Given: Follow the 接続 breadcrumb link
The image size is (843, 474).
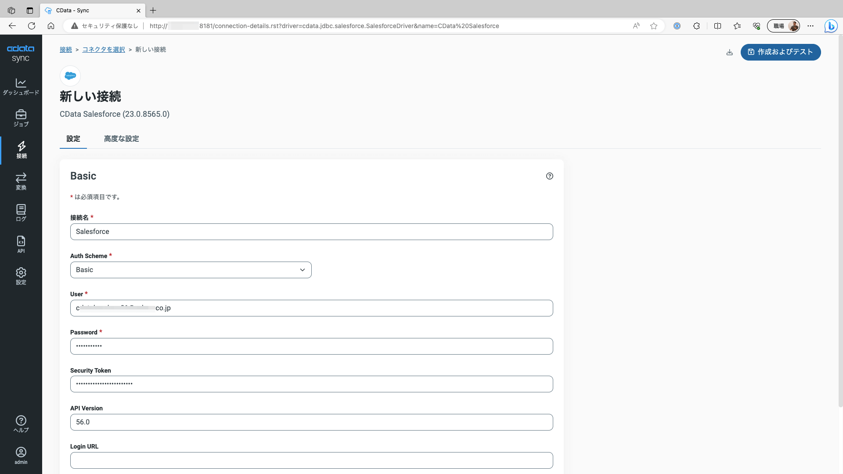Looking at the screenshot, I should pos(65,50).
